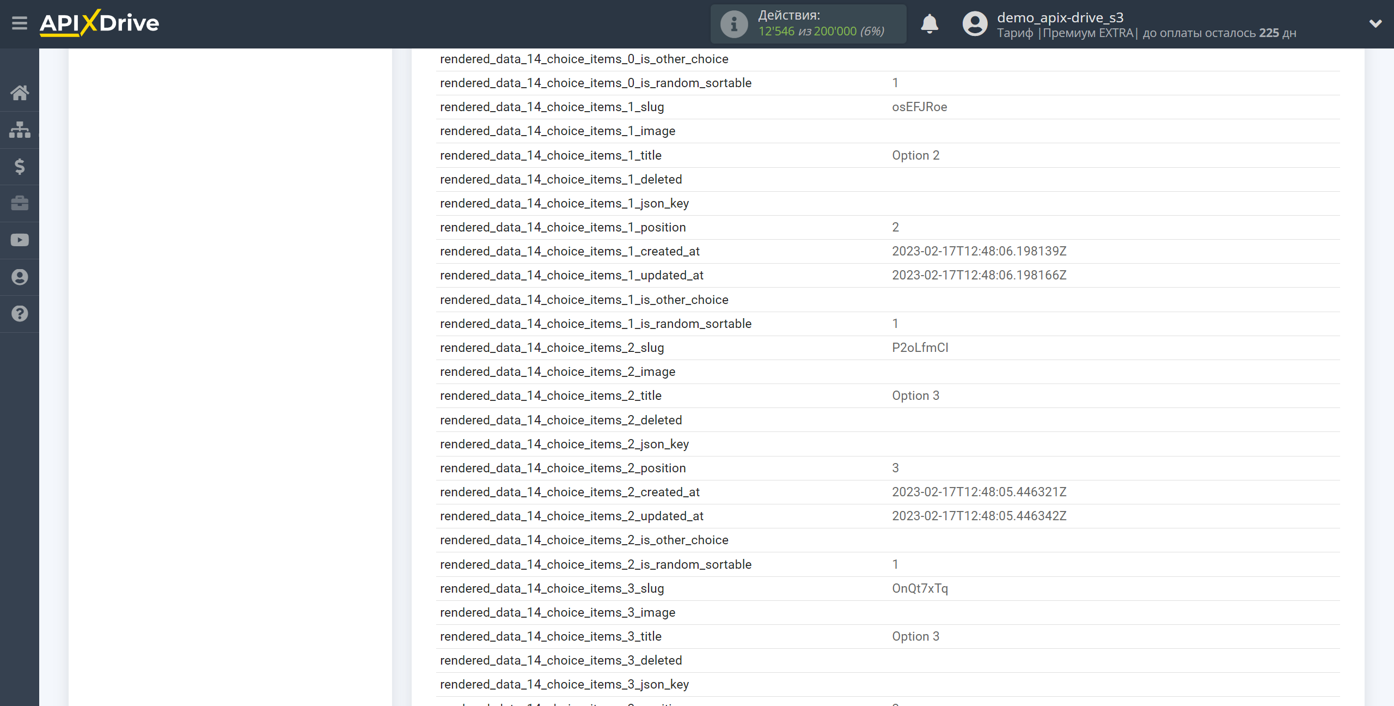Open the help question mark icon
This screenshot has width=1394, height=706.
20,314
